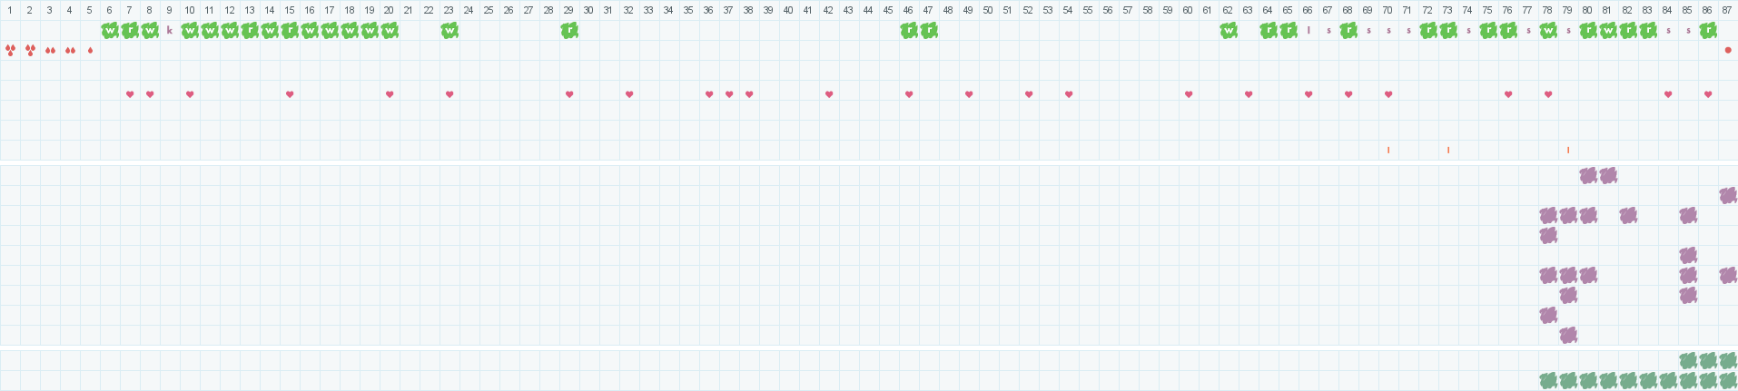Click day number 50 in the header
1738x391 pixels.
pos(988,10)
